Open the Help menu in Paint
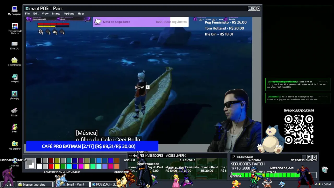The height and width of the screenshot is (188, 334). click(81, 14)
